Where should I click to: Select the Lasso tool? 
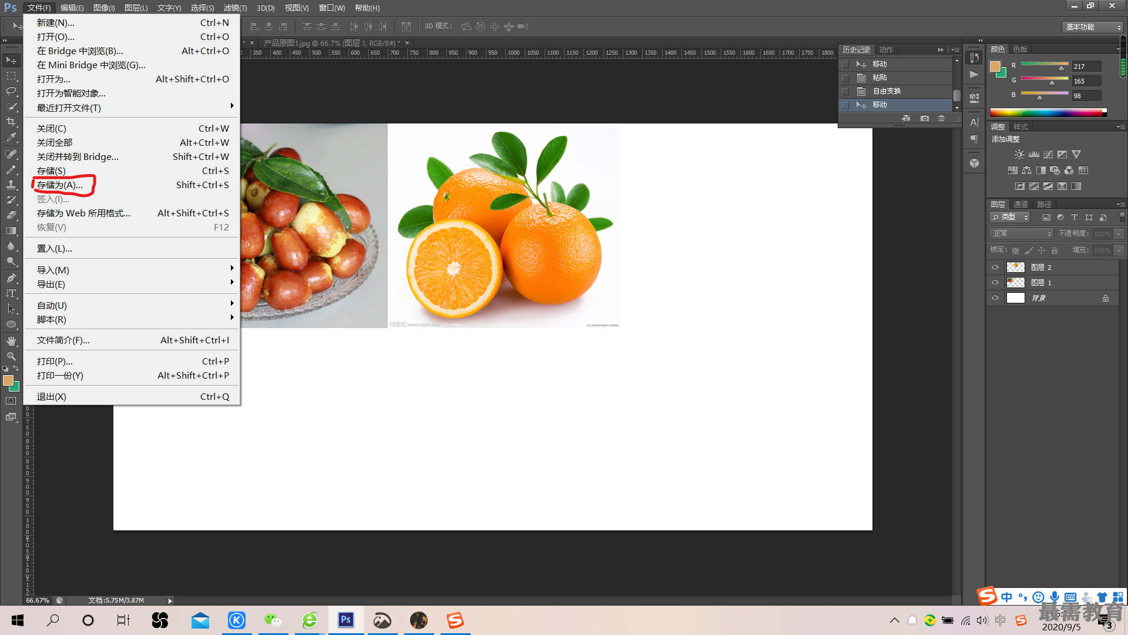point(11,91)
